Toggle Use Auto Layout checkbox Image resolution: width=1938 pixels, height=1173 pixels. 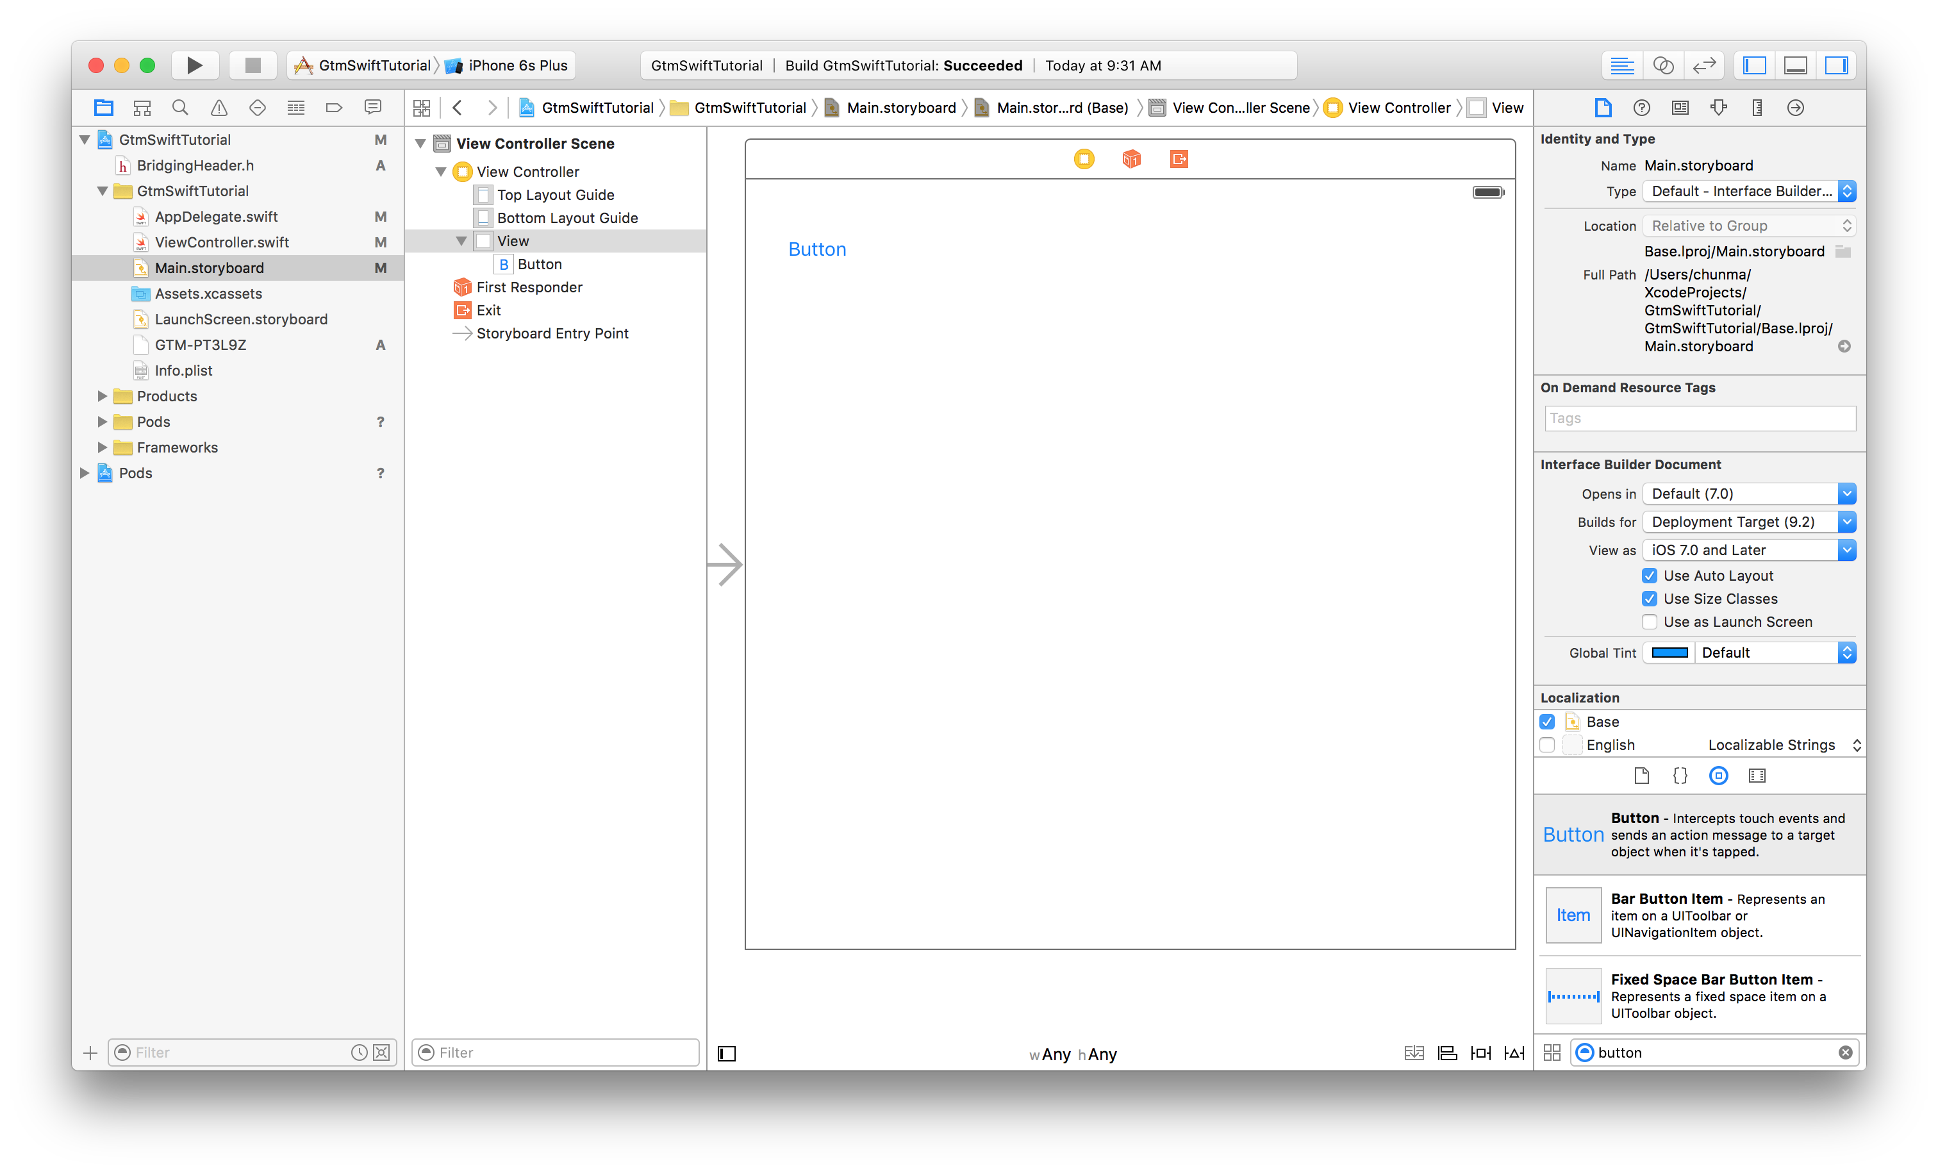click(1650, 575)
